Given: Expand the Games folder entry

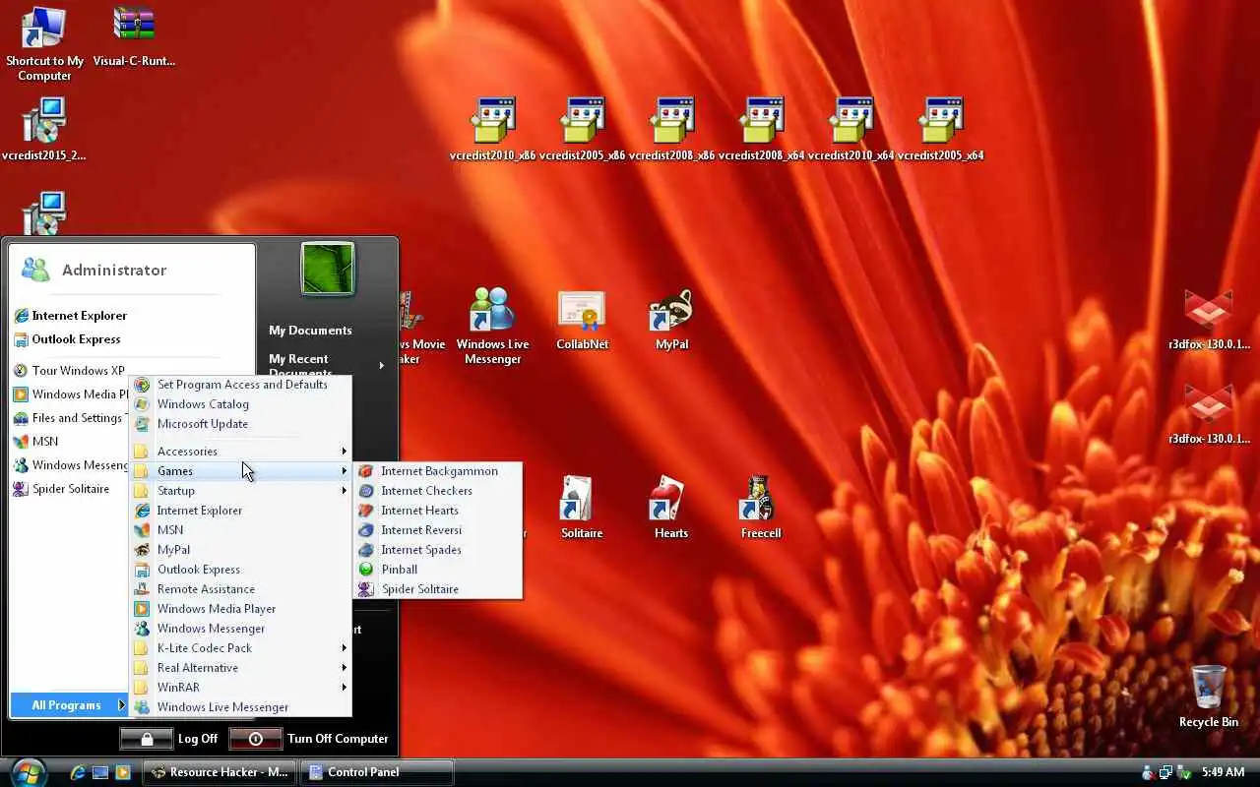Looking at the screenshot, I should pos(241,471).
